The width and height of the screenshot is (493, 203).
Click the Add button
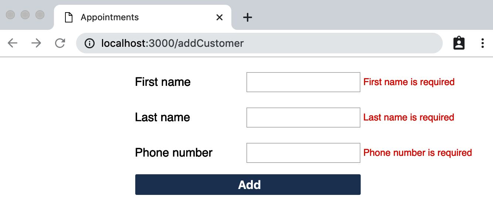[x=248, y=185]
